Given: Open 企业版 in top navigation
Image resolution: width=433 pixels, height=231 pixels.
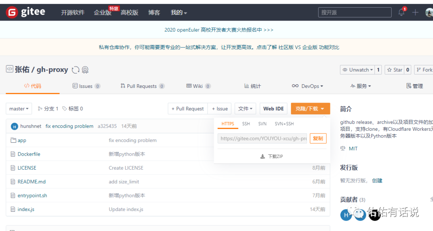Looking at the screenshot, I should coord(103,12).
